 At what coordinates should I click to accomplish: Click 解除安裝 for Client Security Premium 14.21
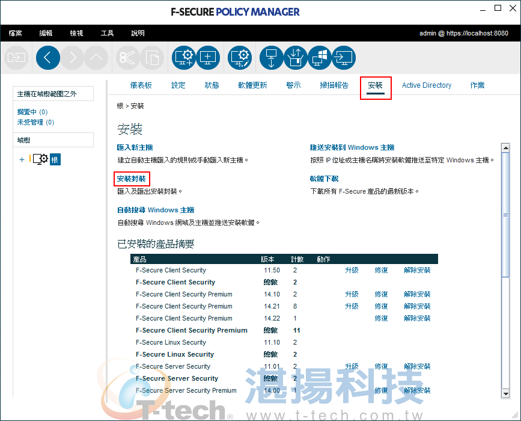coord(417,306)
